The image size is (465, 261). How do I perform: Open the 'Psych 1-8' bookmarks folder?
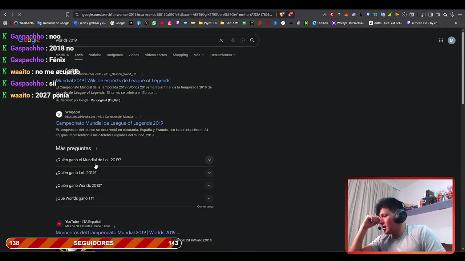click(207, 23)
